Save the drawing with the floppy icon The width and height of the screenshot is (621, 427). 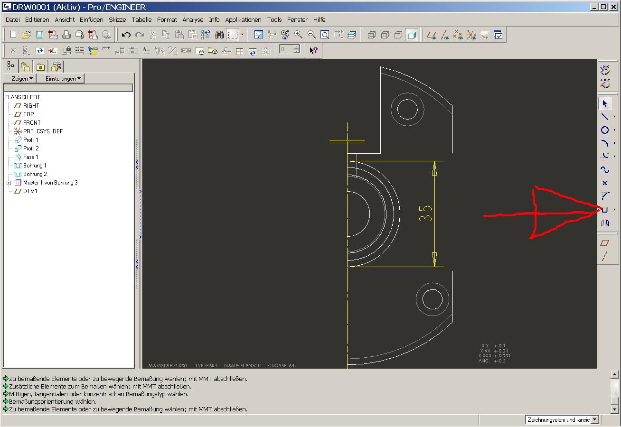click(x=40, y=35)
